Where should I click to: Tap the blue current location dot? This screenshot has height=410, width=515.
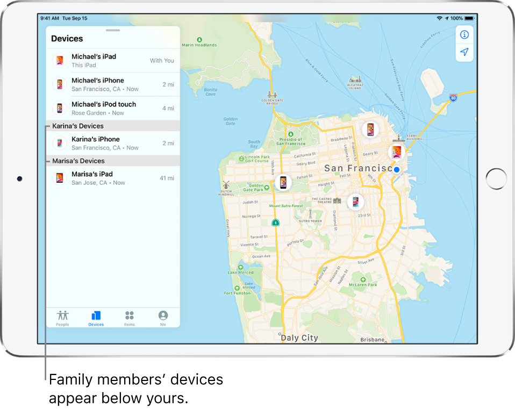click(397, 170)
